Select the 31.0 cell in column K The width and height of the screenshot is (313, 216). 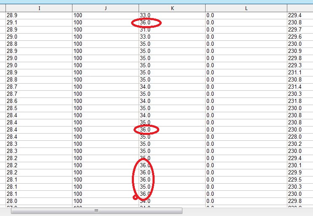172,29
